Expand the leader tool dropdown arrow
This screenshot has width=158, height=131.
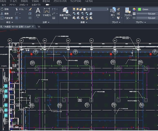(57, 13)
